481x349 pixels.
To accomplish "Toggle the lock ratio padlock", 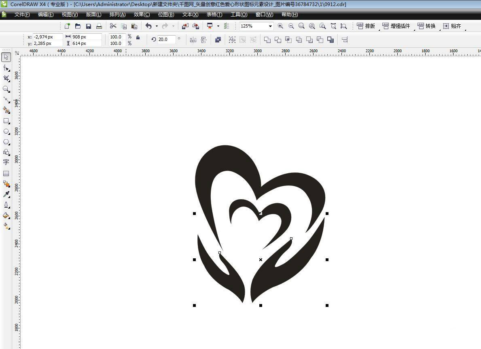I will pos(138,38).
